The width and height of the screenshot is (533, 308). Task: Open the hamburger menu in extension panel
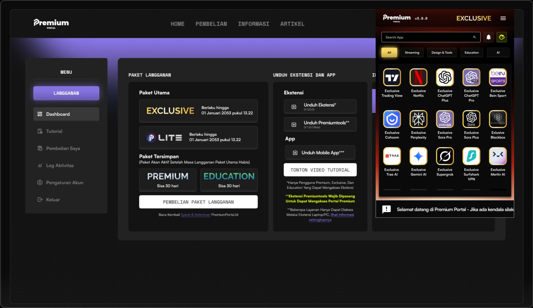point(503,18)
